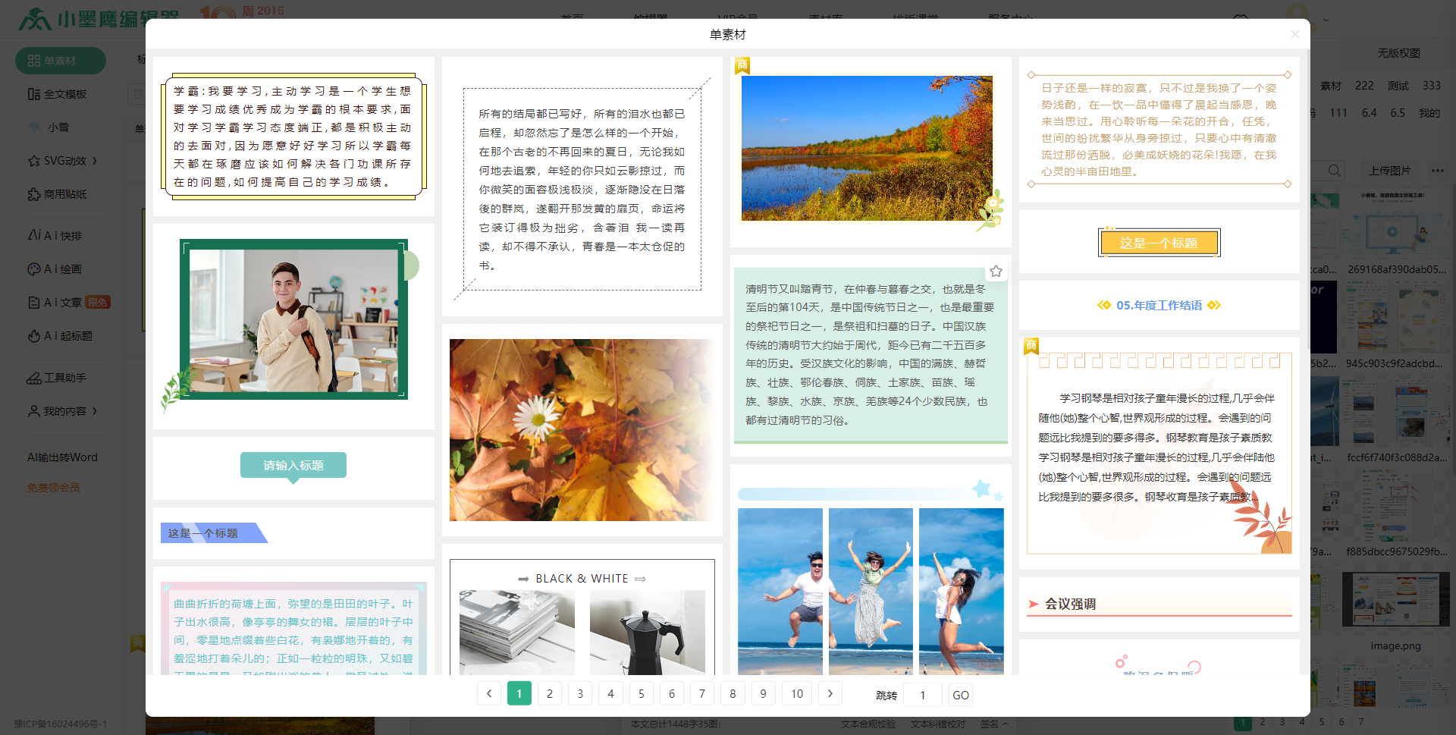1456x735 pixels.
Task: Click the 上传图片 button
Action: tap(1390, 171)
